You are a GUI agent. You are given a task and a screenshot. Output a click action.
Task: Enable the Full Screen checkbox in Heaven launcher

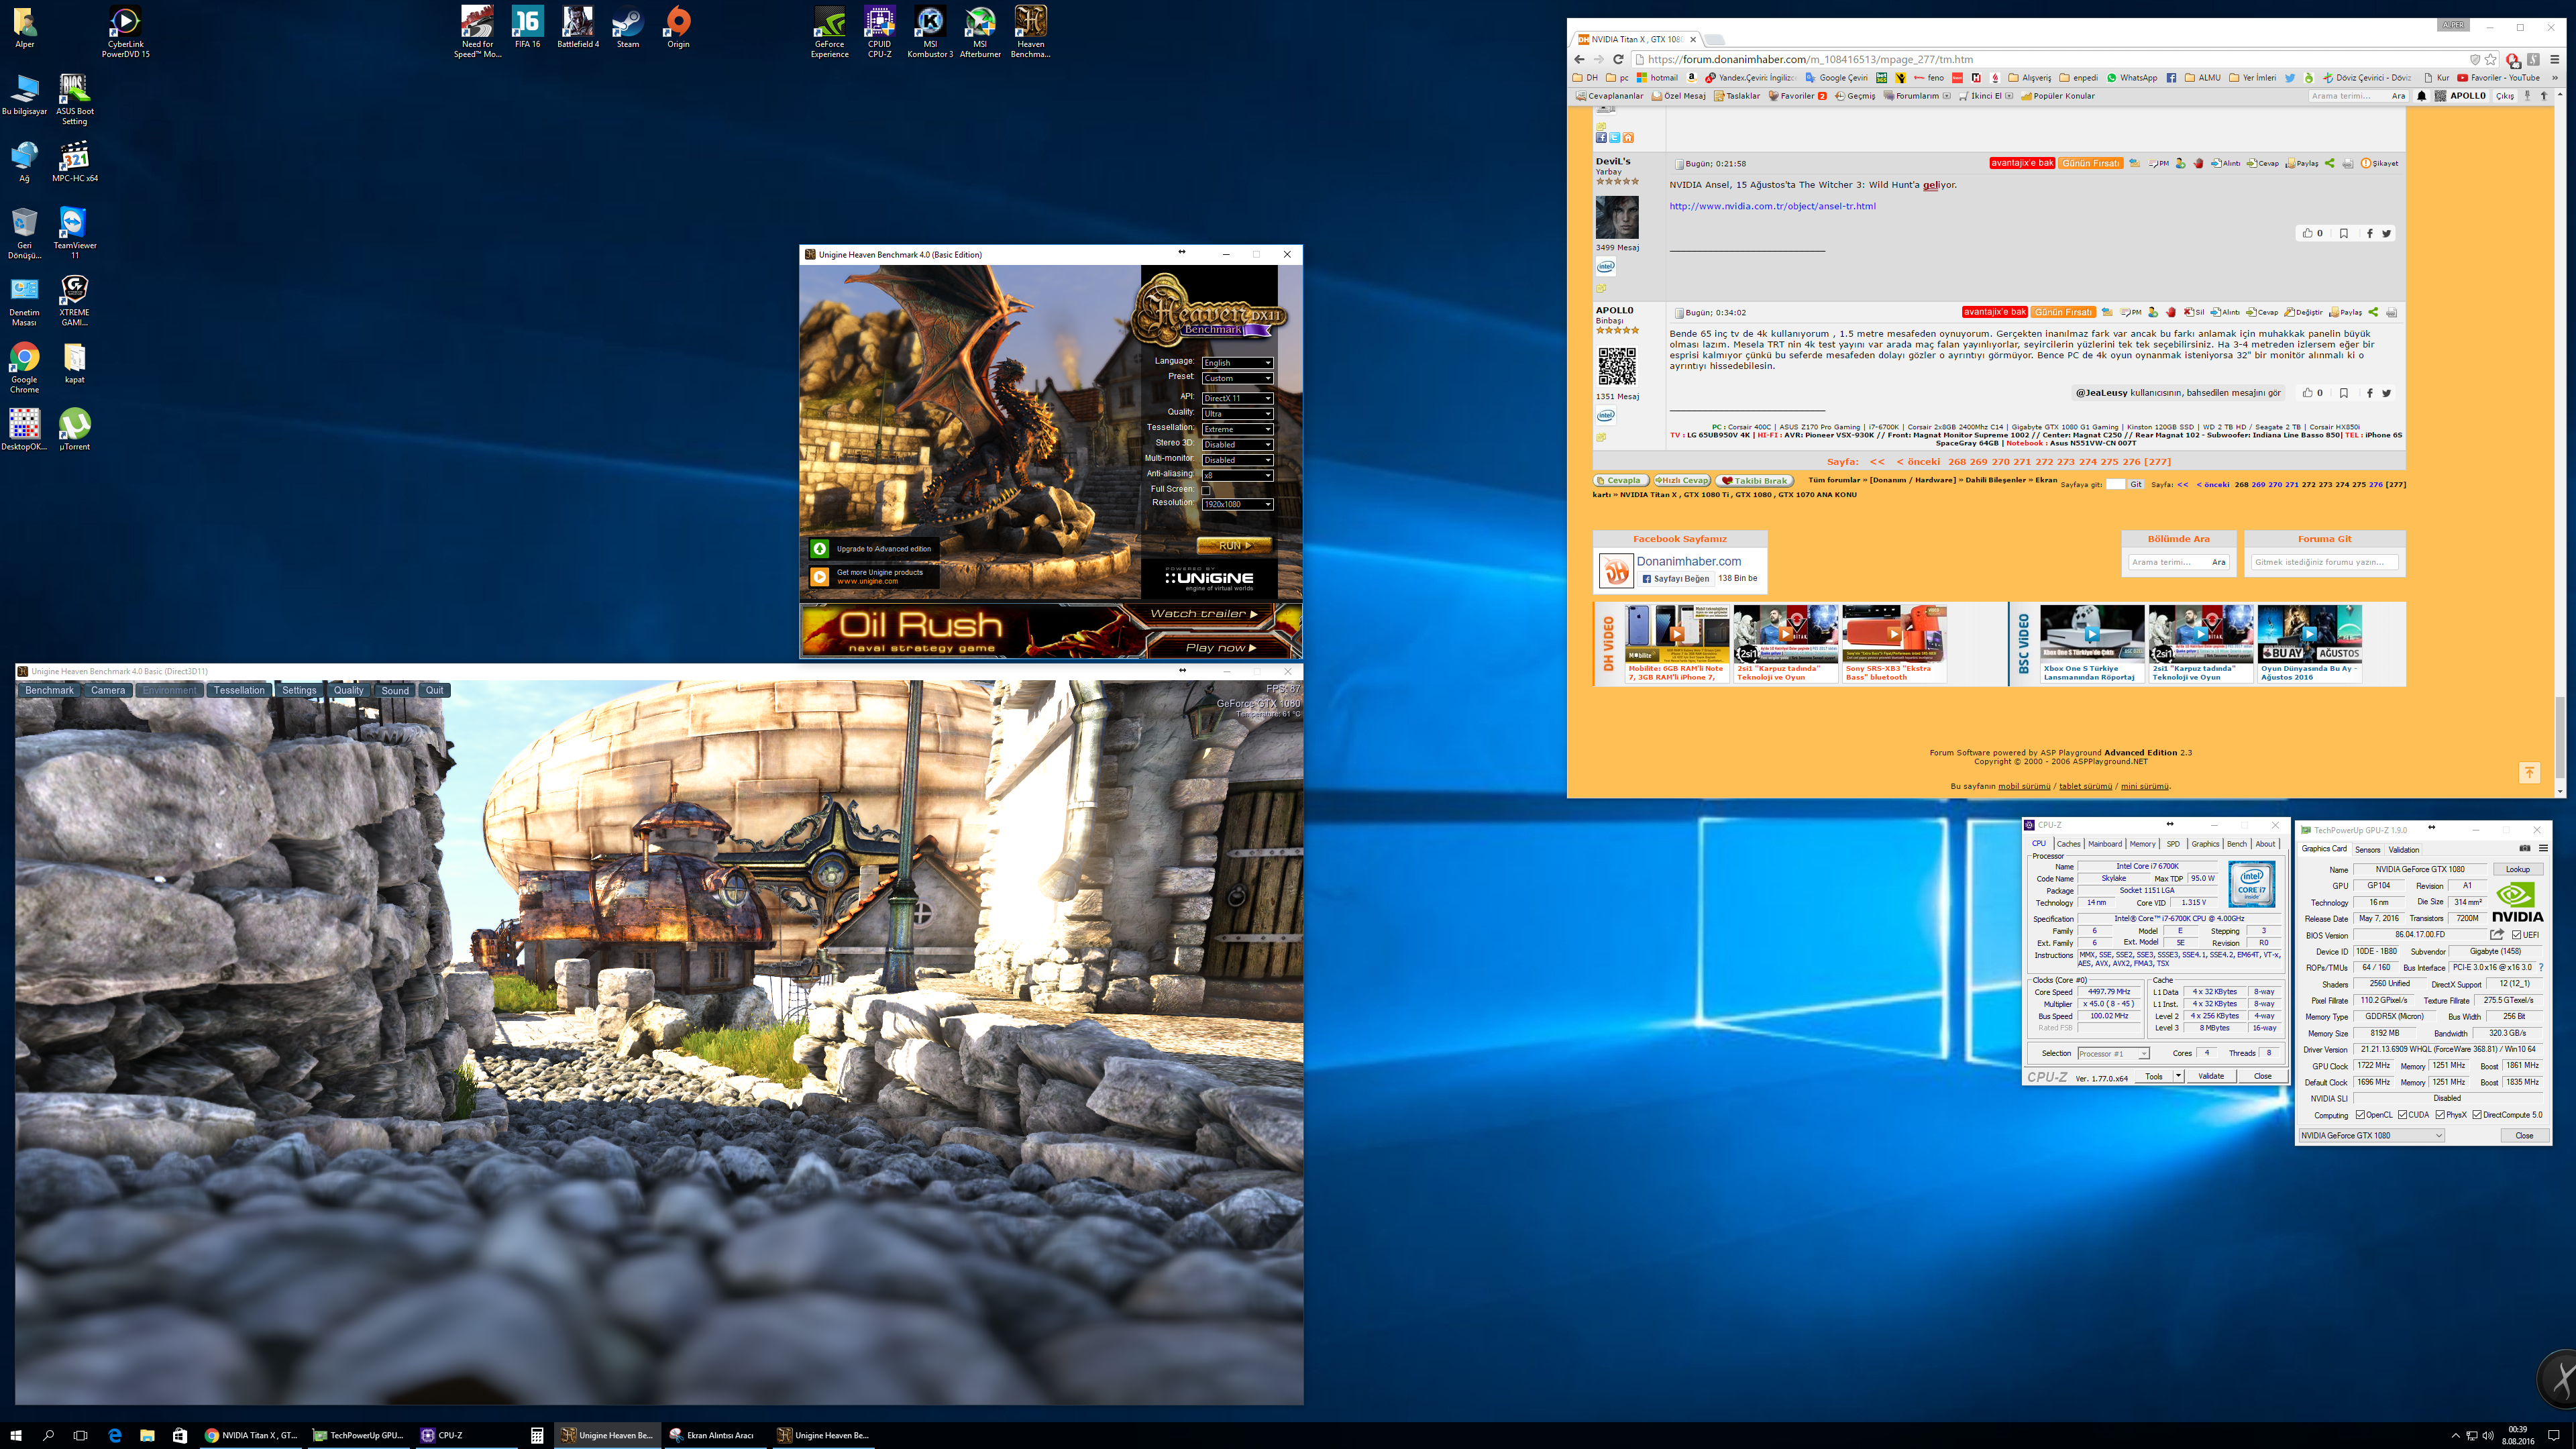[x=1206, y=490]
